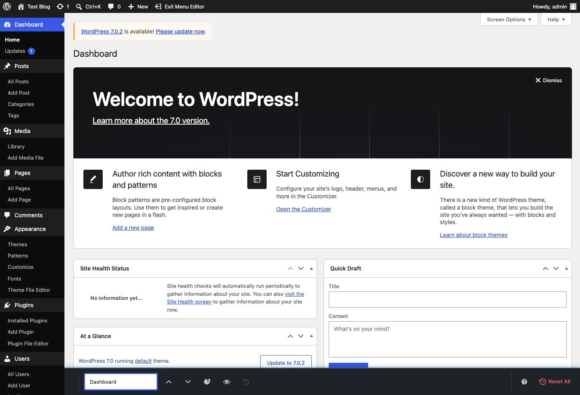Edit the Dashboard menu name field
Image resolution: width=580 pixels, height=395 pixels.
click(x=120, y=382)
